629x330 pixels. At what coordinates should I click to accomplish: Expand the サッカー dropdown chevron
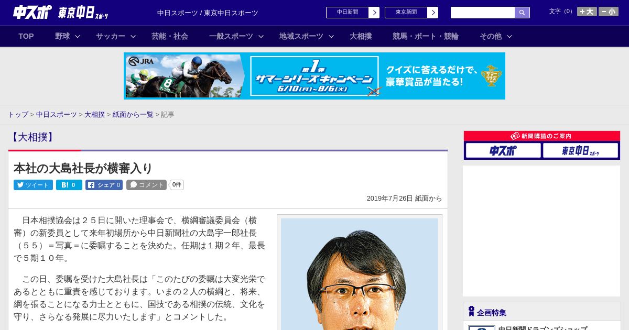pyautogui.click(x=133, y=36)
